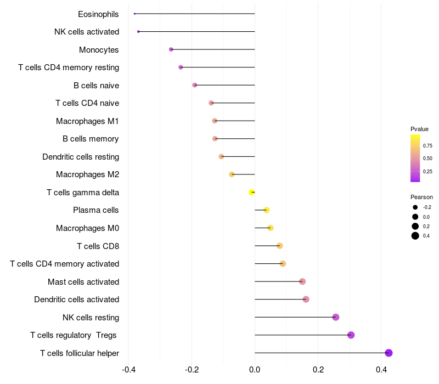Click the Pvalue legend title
Screen dimensions: 439x384
coord(419,129)
